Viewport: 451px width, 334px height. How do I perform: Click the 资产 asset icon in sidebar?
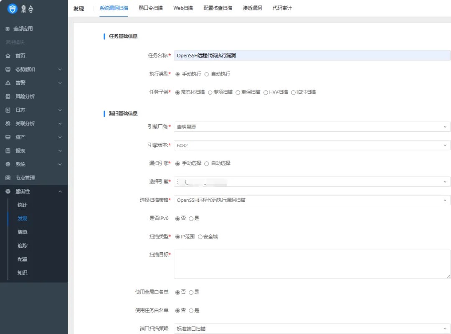[x=8, y=137]
